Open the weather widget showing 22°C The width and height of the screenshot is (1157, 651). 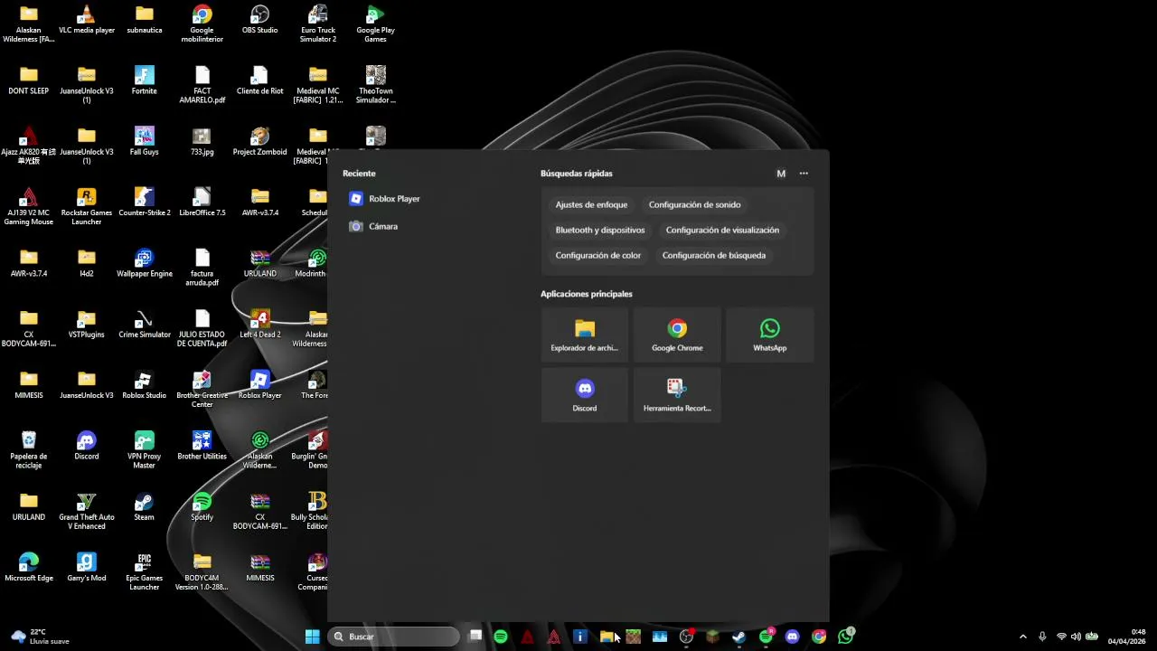click(39, 637)
